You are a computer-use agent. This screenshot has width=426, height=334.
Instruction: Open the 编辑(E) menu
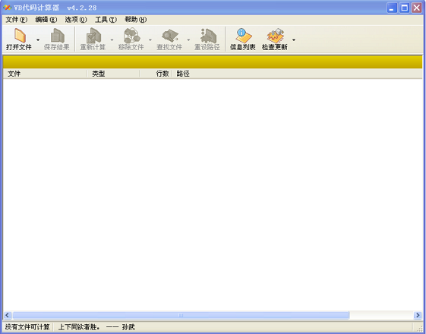46,20
